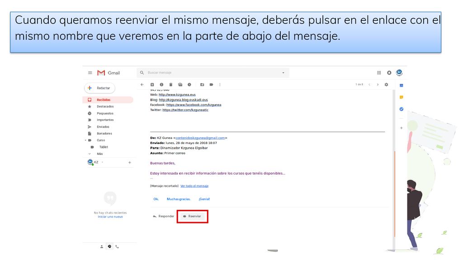Open the Twitter kzguneatic link
463x260 pixels.
(185, 110)
